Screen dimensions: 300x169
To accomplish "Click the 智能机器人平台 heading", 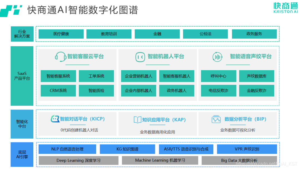I will click(x=166, y=56).
